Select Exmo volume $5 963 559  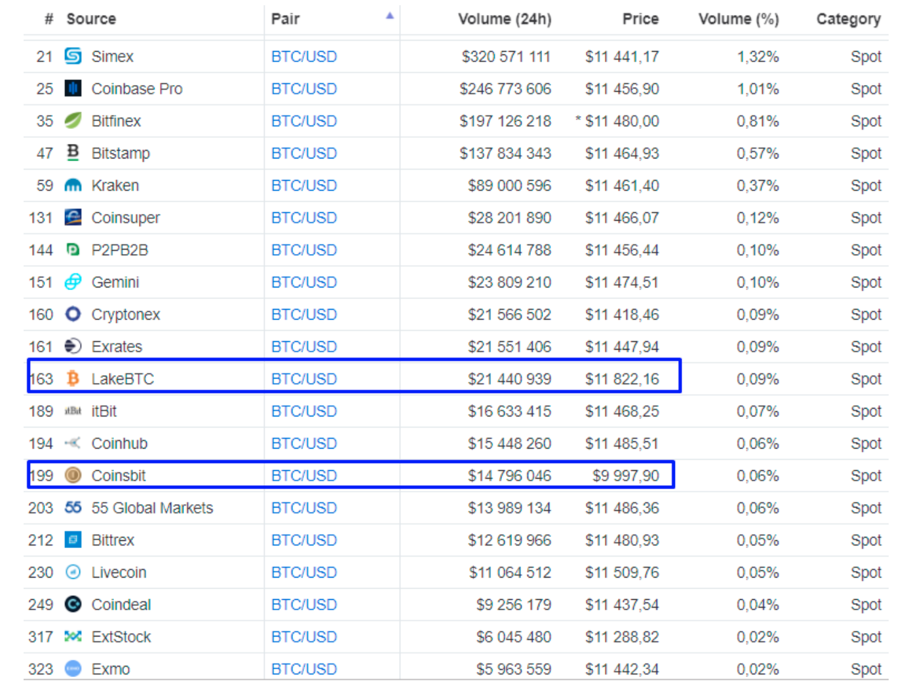(x=514, y=669)
